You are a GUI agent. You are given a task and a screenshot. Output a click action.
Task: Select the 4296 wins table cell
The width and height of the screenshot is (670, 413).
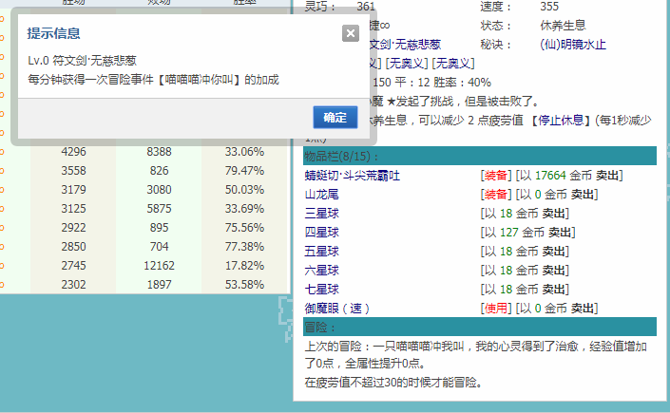(73, 152)
